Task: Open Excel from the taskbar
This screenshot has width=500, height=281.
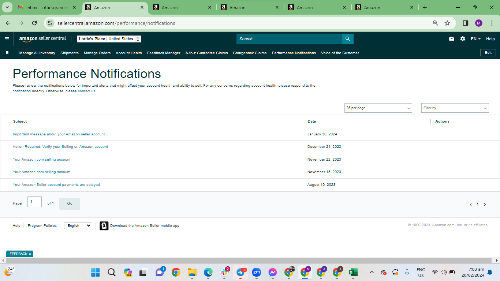Action: 353,272
